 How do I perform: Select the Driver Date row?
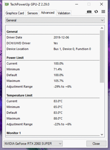point(53,37)
